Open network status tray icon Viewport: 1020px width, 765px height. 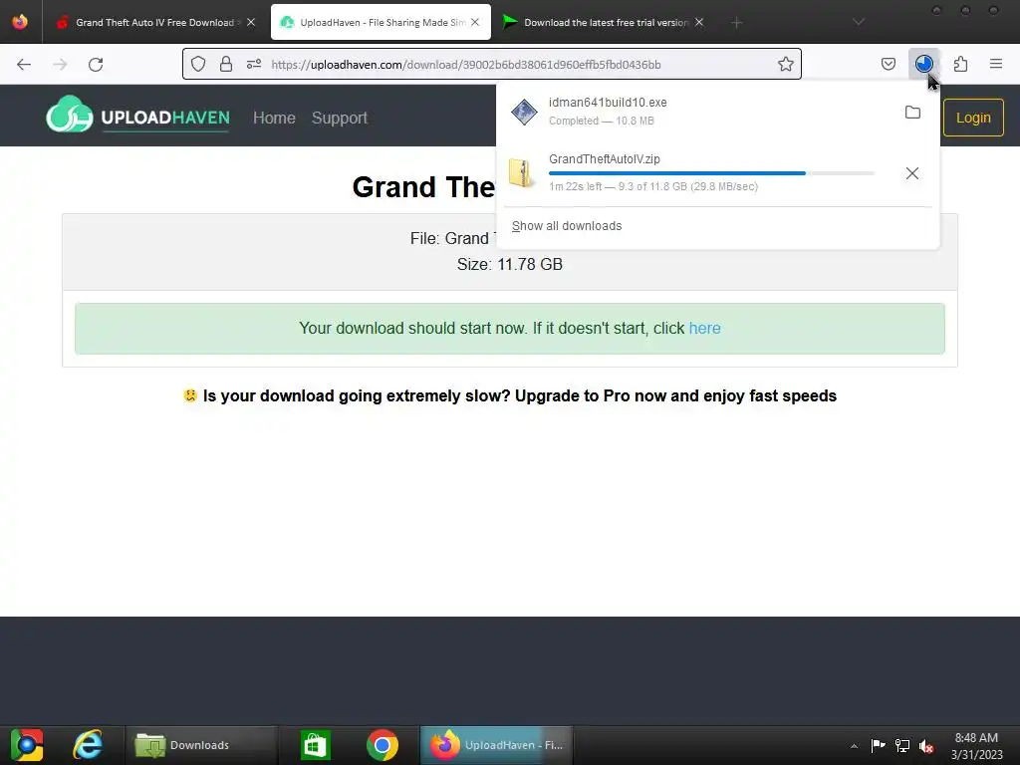tap(902, 745)
